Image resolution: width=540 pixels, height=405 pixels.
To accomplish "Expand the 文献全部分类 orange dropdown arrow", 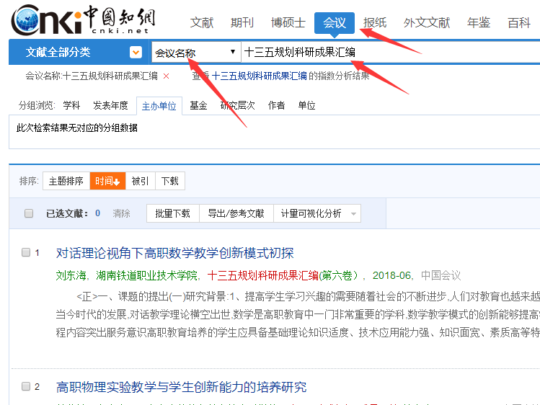I will click(136, 53).
